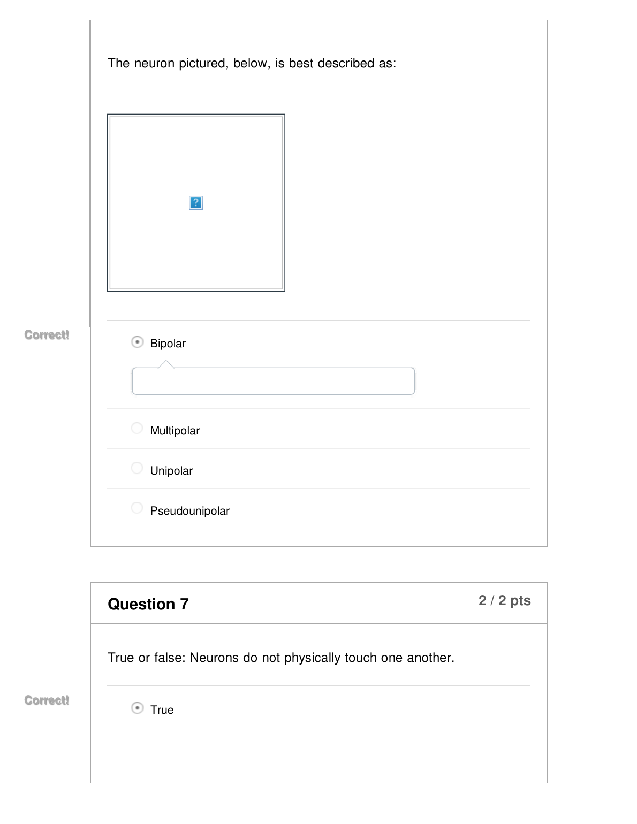
Task: Click the Bipolar answer label text
Action: (x=168, y=344)
